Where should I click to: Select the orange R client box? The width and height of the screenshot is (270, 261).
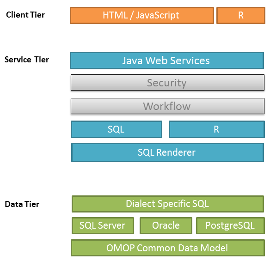point(241,16)
